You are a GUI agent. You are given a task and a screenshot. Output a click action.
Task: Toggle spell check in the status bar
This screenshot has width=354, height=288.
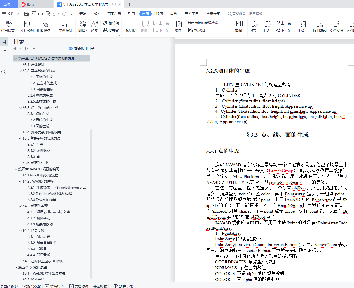(x=55, y=286)
